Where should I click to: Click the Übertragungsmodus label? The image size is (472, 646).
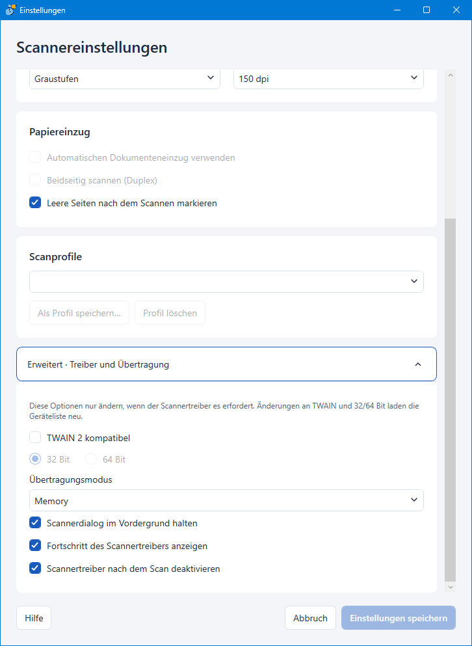(x=71, y=479)
